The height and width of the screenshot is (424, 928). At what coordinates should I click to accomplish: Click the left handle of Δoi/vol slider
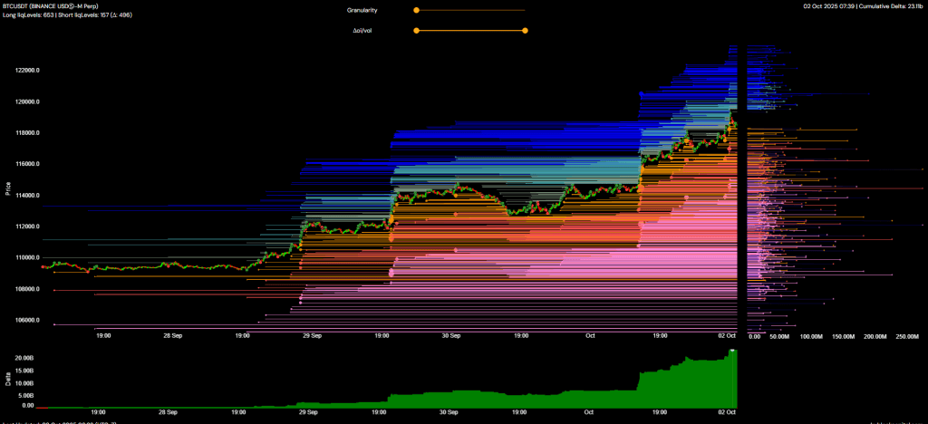point(416,30)
